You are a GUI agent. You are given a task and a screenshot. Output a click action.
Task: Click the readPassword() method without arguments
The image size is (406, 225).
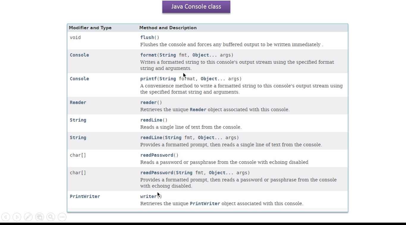tap(157, 155)
